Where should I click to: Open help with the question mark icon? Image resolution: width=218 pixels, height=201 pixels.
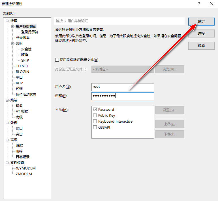point(199,4)
